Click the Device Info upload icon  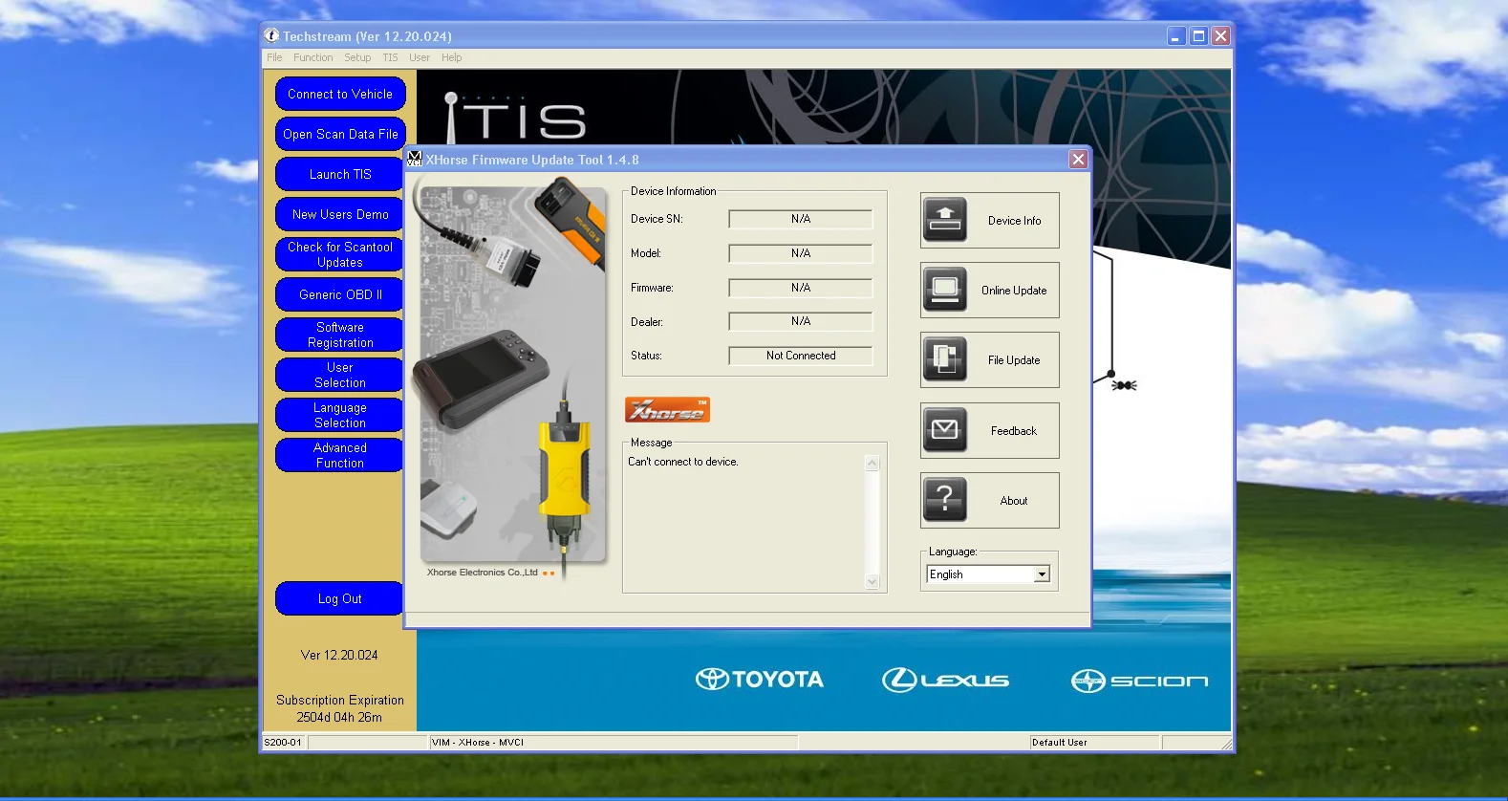(x=944, y=220)
